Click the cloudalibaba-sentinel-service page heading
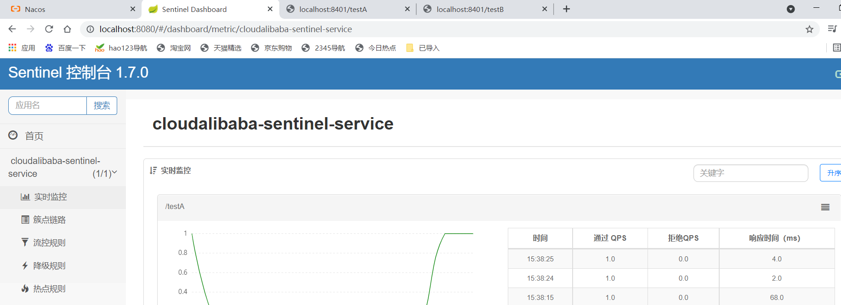This screenshot has width=841, height=305. tap(273, 124)
